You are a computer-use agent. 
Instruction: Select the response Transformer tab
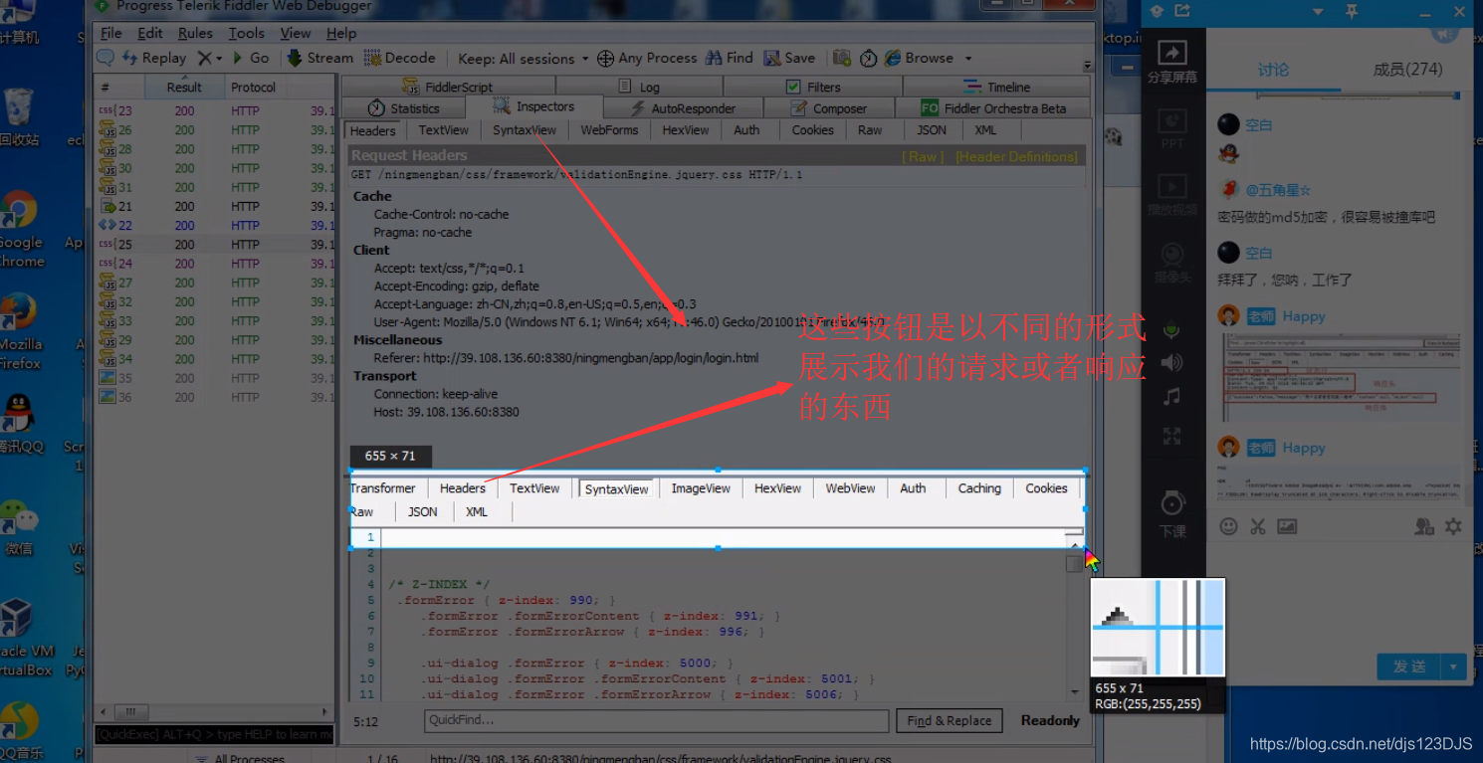(x=383, y=488)
